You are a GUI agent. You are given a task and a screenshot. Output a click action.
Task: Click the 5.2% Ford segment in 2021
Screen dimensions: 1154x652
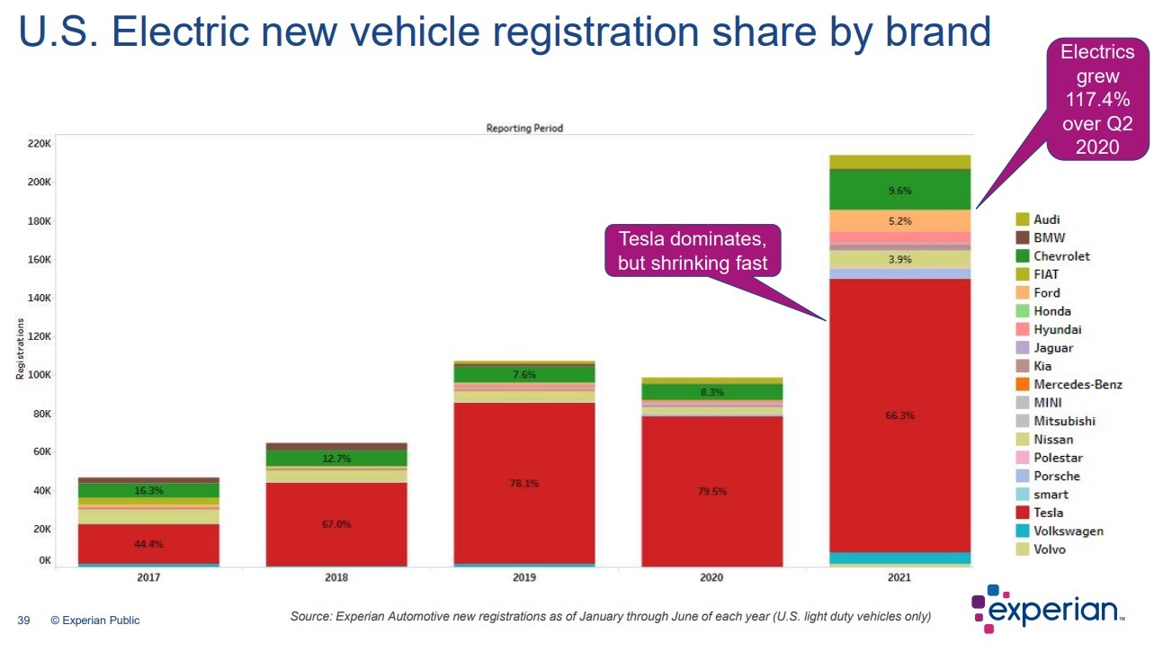[x=900, y=221]
